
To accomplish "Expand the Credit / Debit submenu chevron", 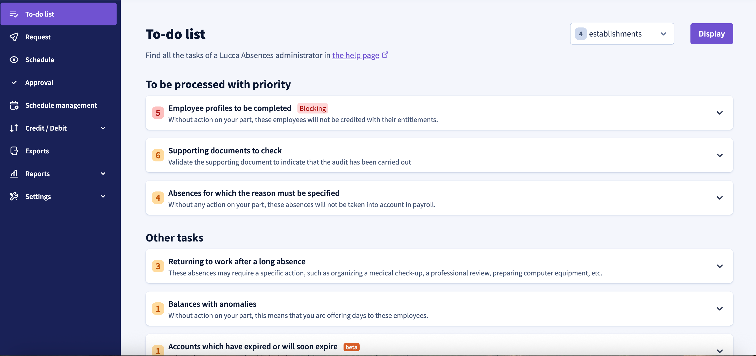I will [103, 128].
